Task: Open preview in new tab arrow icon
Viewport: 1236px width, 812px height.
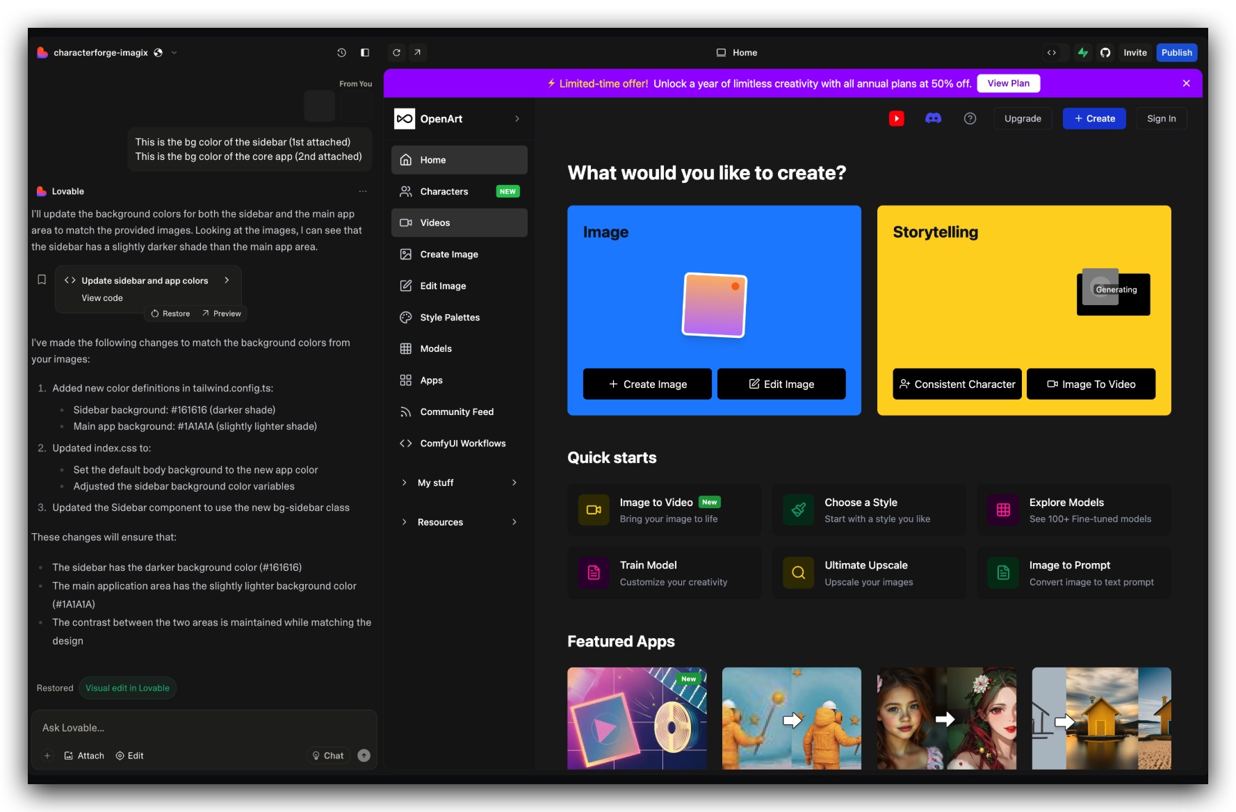Action: tap(417, 53)
